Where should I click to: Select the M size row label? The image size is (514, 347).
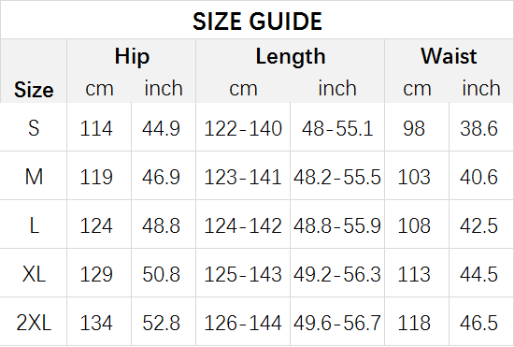point(34,177)
